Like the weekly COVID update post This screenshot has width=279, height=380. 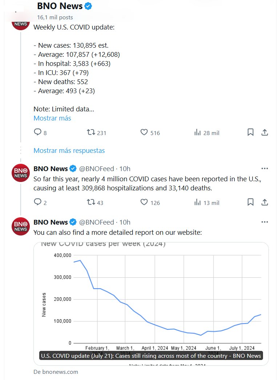click(144, 132)
